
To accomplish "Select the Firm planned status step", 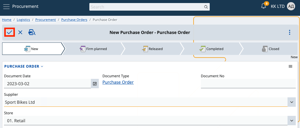I will (x=93, y=49).
